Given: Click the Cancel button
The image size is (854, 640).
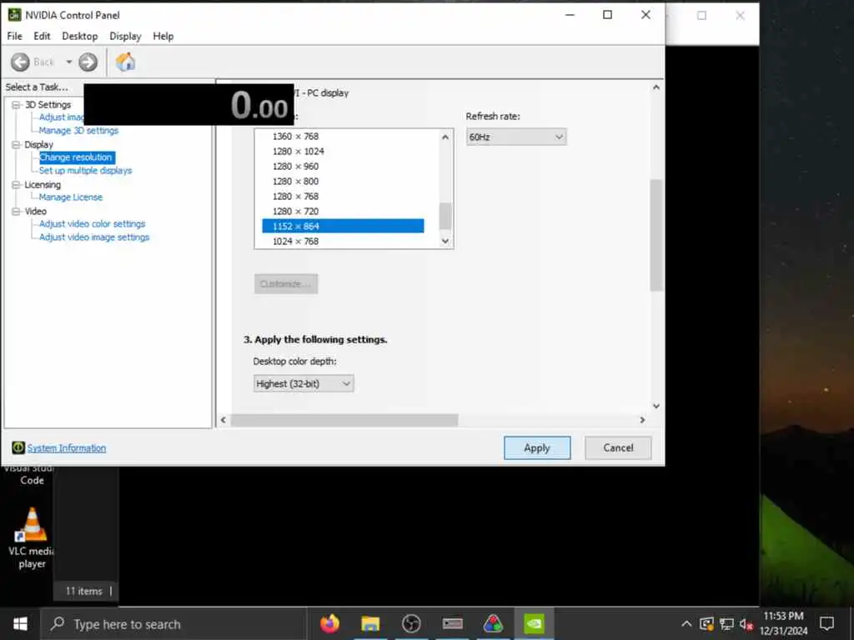Looking at the screenshot, I should pyautogui.click(x=618, y=447).
